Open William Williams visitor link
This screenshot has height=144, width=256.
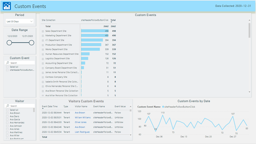(83, 118)
